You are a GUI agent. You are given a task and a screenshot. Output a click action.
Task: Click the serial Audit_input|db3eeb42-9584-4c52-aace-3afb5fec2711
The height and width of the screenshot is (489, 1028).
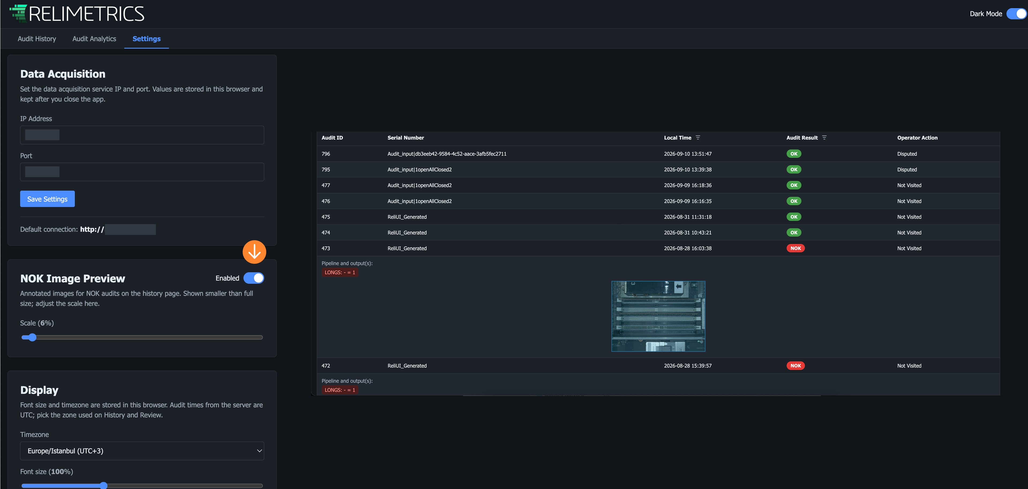click(447, 154)
